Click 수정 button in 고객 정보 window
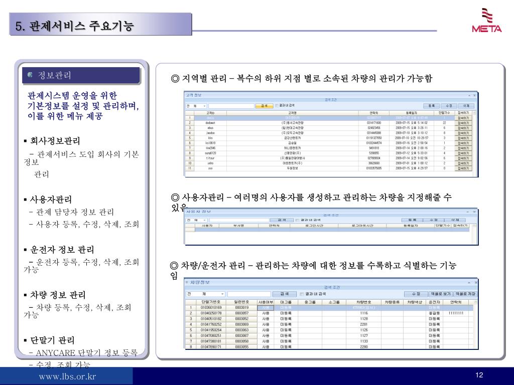The height and width of the screenshot is (385, 514). tap(449, 106)
